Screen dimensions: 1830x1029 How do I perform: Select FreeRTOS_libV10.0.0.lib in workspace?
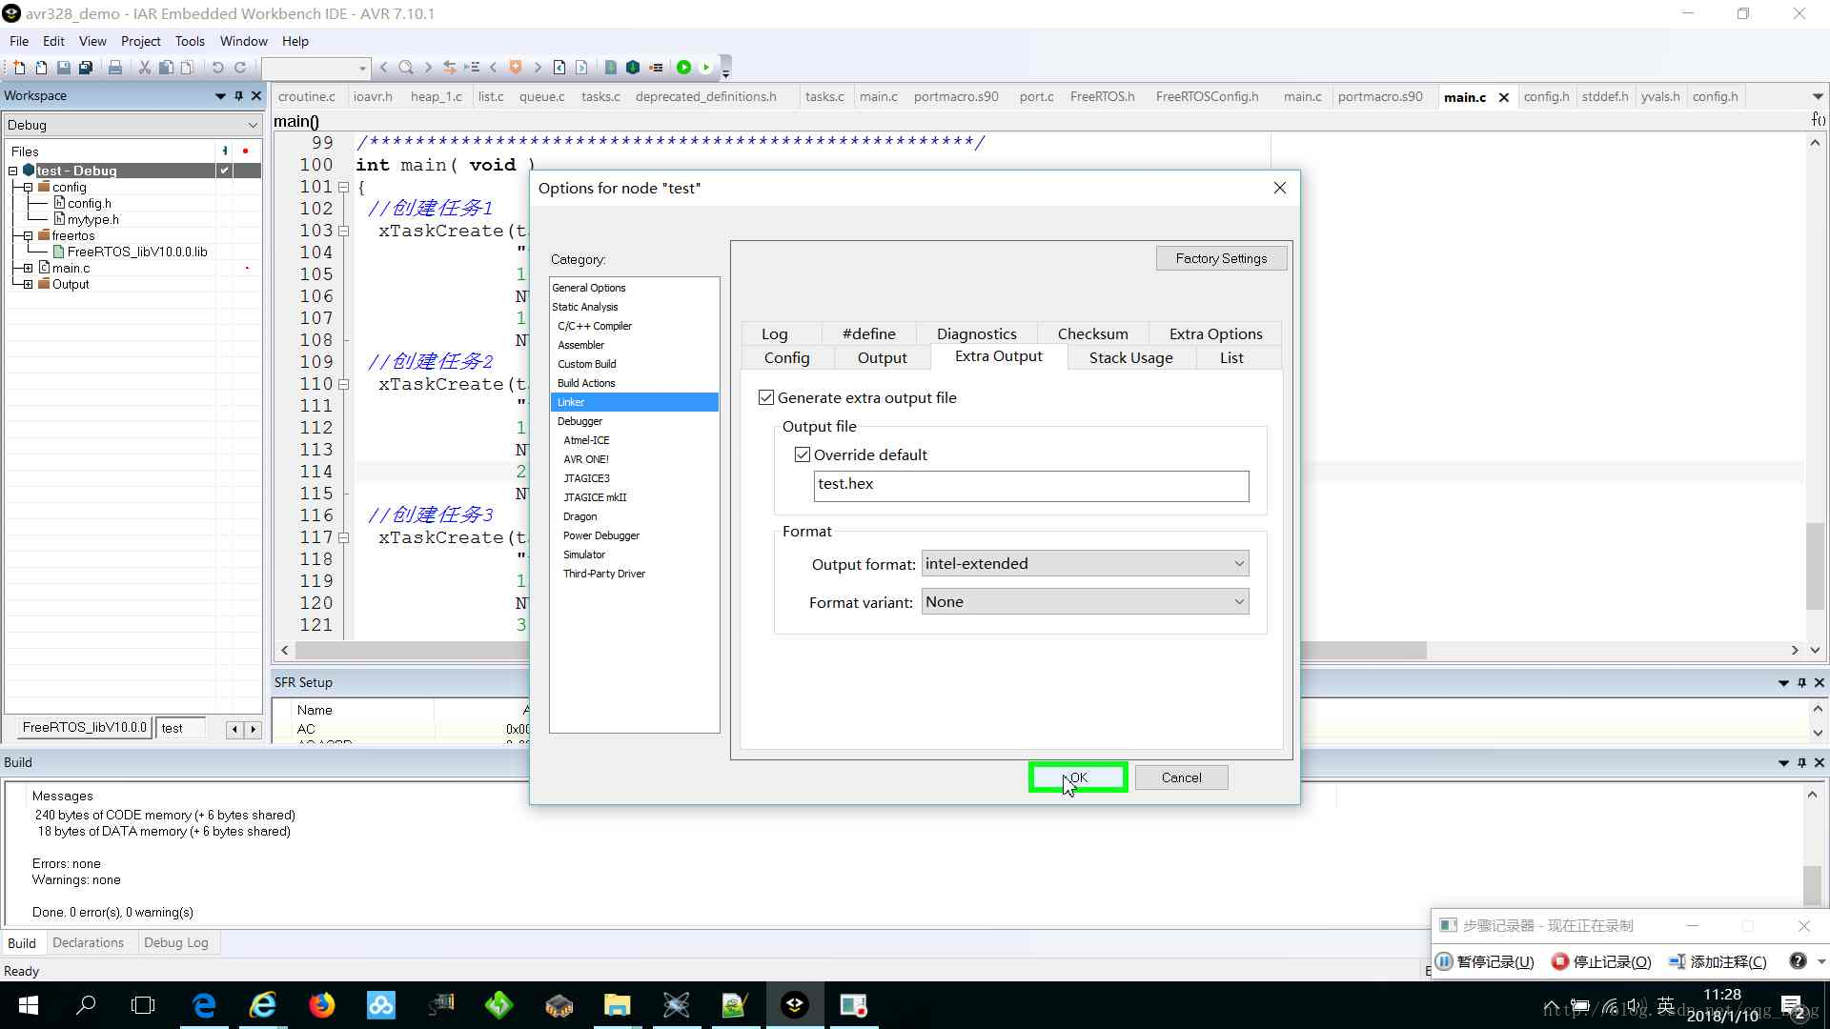point(137,252)
